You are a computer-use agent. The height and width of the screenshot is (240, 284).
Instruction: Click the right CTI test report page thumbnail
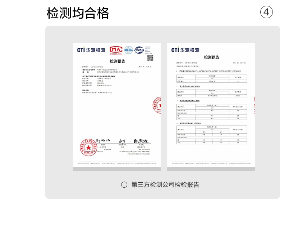pos(211,107)
